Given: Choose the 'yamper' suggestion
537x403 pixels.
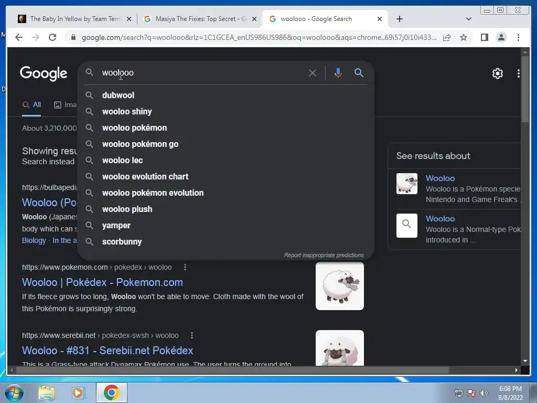Looking at the screenshot, I should [x=226, y=226].
